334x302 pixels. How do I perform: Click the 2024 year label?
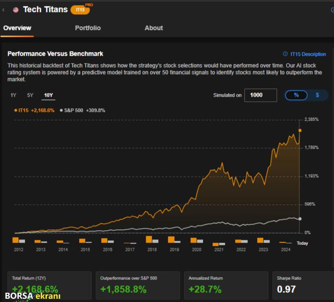tap(286, 250)
